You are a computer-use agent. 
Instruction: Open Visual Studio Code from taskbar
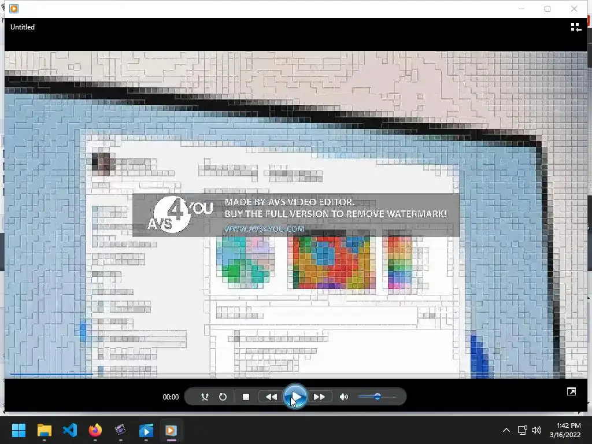pyautogui.click(x=70, y=430)
